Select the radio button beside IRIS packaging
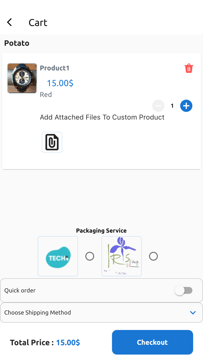Viewport: 203px width, 362px height. coord(154,256)
